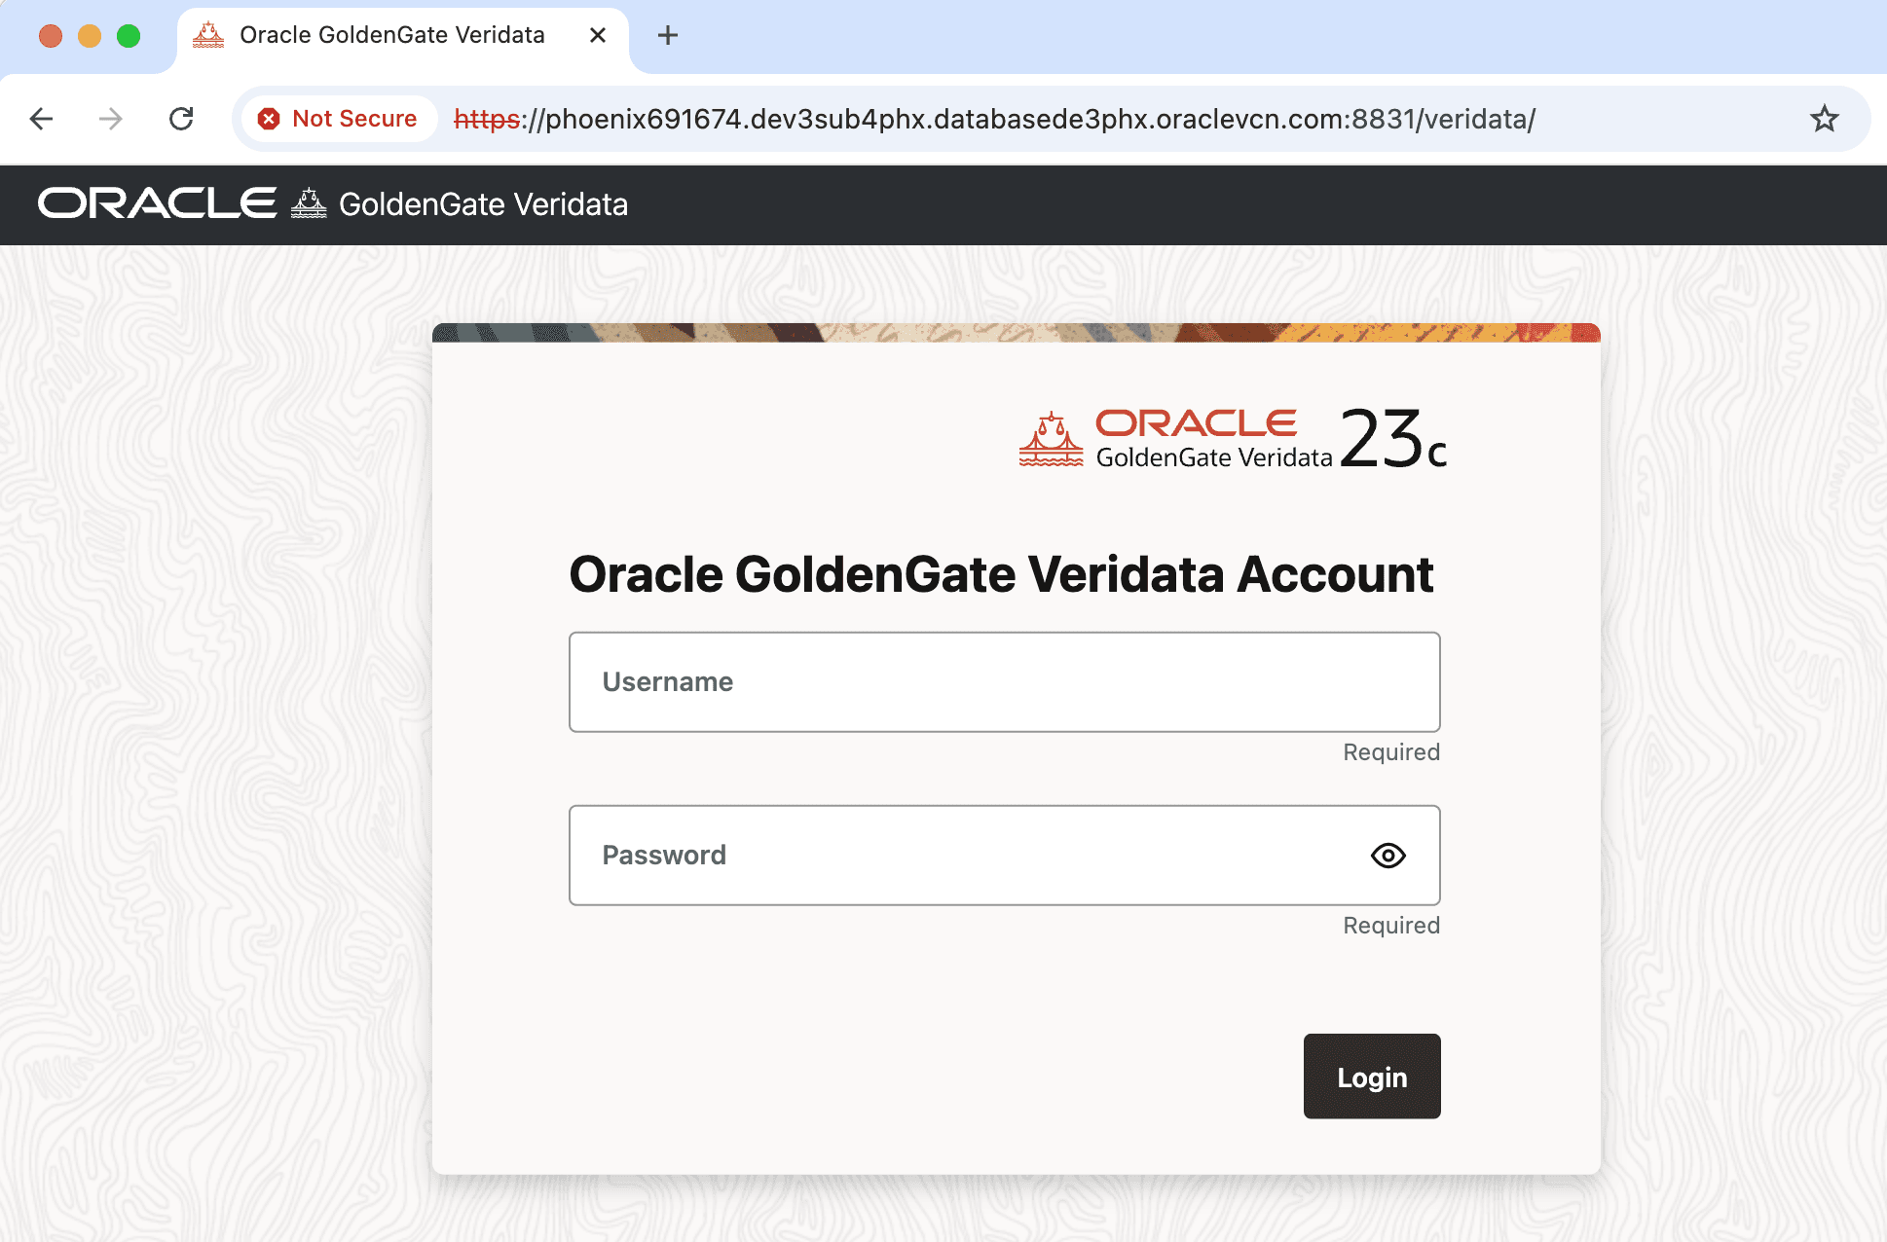Bookmark this page with the star icon
Screen dimensions: 1887x1242
pos(1824,119)
